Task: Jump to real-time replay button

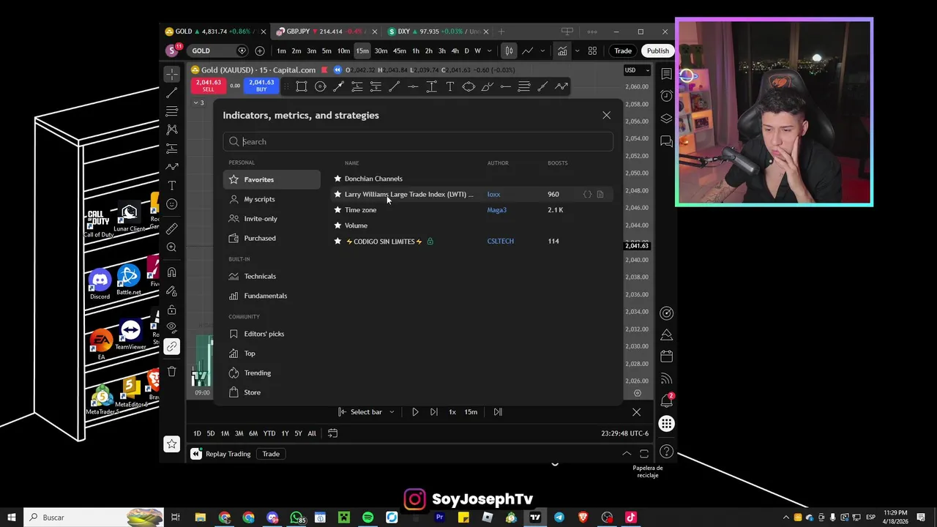Action: pyautogui.click(x=498, y=412)
